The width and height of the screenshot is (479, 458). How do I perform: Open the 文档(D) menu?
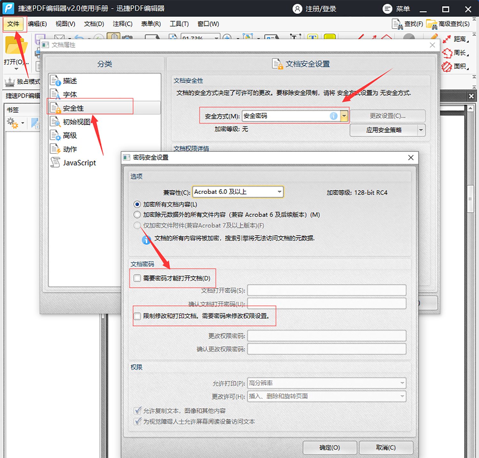(x=94, y=24)
